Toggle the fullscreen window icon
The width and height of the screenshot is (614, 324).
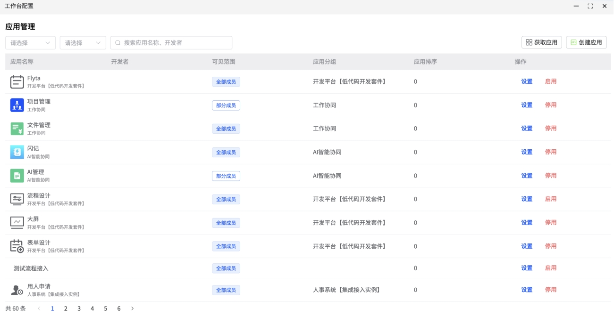[590, 6]
